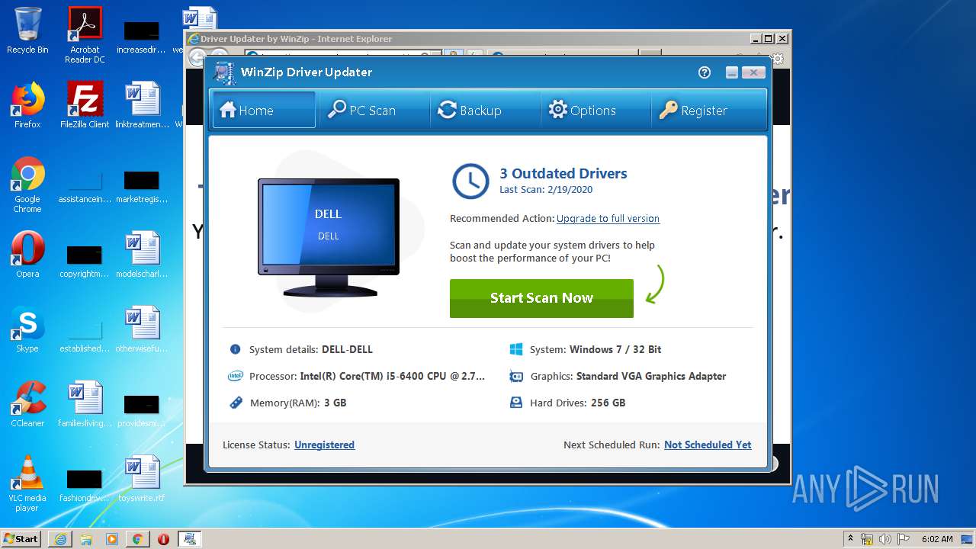Click the DELL monitor image
The width and height of the screenshot is (976, 549).
[329, 237]
